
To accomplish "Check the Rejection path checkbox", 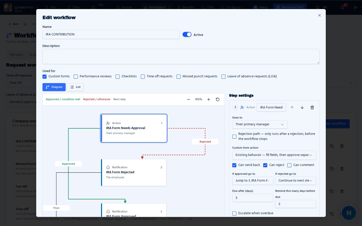I will pos(234,137).
